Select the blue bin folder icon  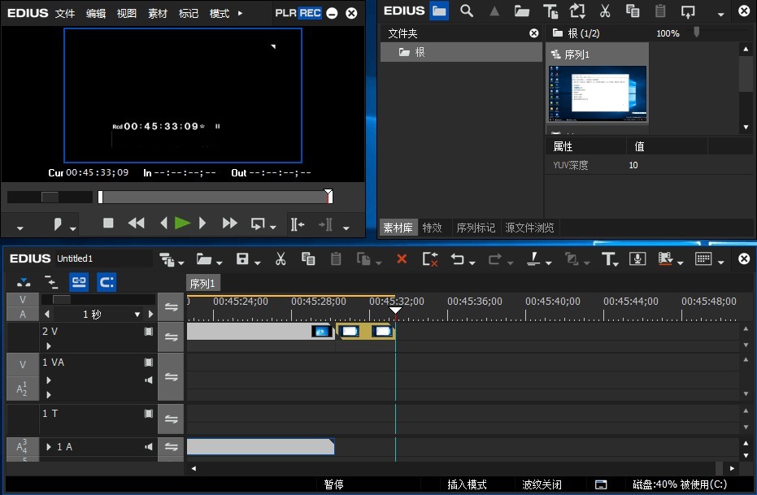pyautogui.click(x=438, y=11)
